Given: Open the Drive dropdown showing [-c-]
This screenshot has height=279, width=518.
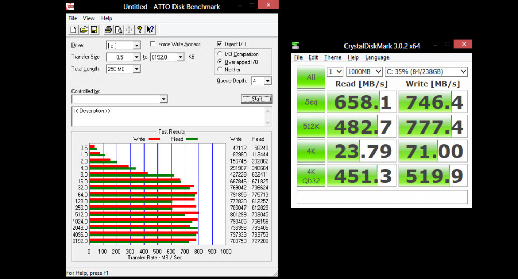Looking at the screenshot, I should [x=123, y=45].
